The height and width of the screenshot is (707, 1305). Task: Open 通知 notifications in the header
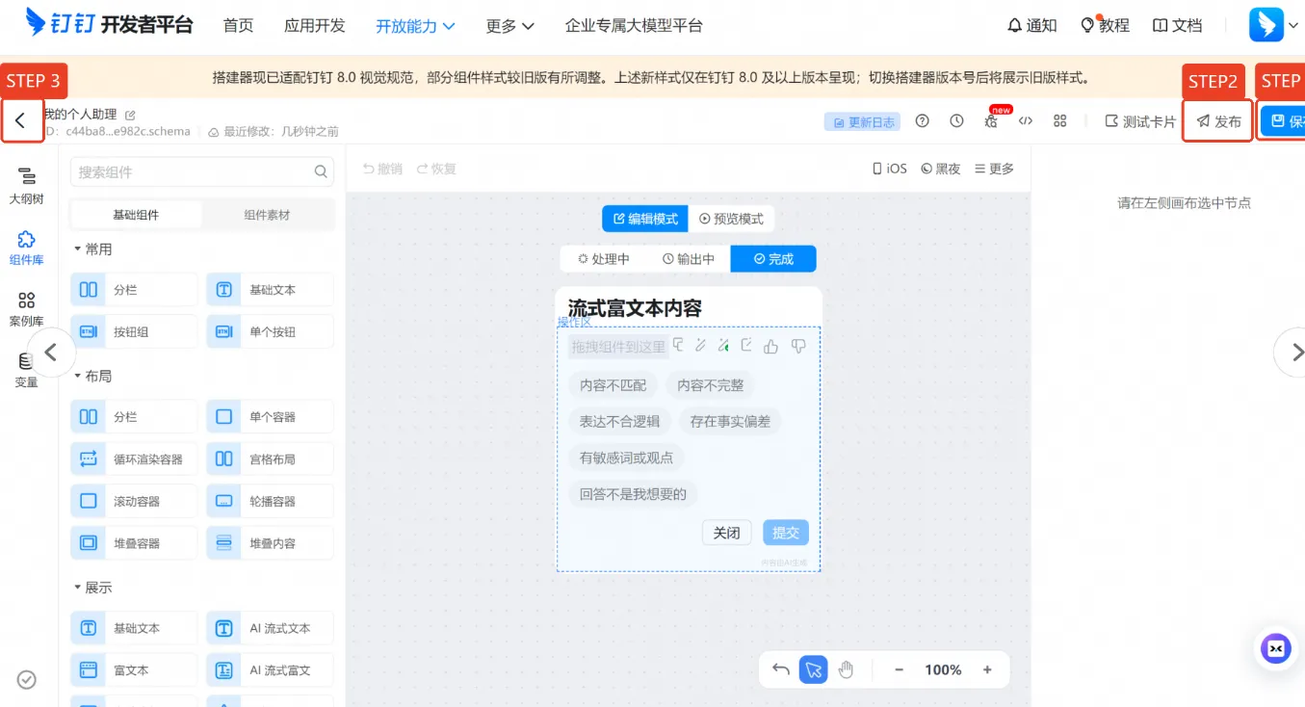point(1031,26)
